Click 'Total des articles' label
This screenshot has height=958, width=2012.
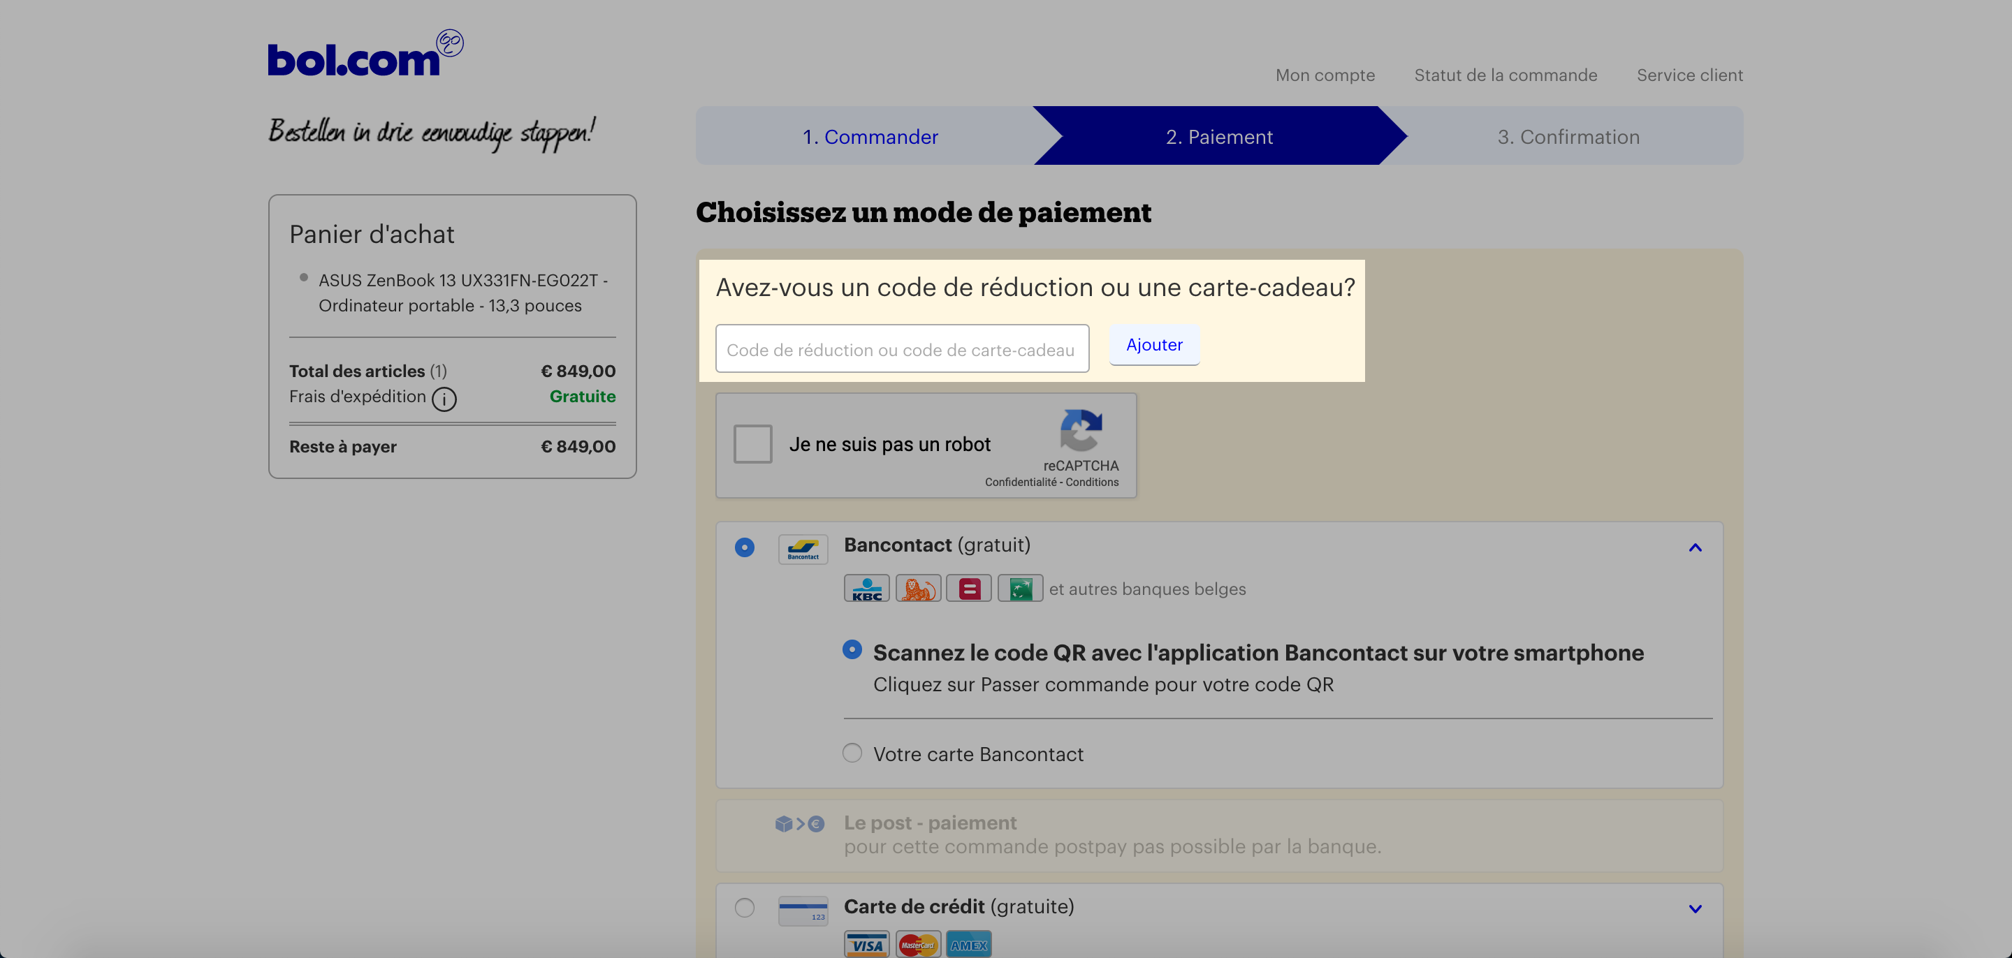[x=357, y=371]
